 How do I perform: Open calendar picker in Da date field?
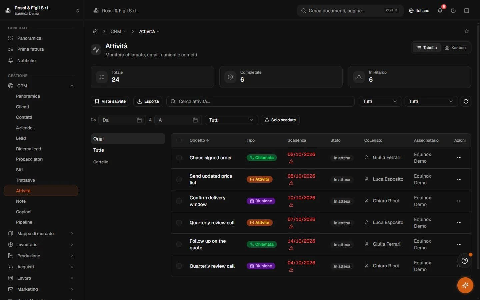pyautogui.click(x=139, y=120)
